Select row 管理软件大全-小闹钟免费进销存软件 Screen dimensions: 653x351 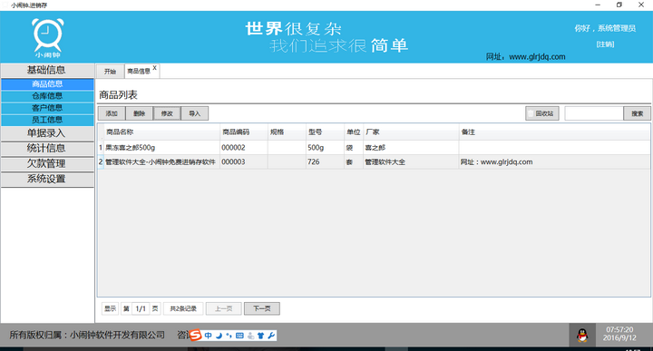(374, 162)
